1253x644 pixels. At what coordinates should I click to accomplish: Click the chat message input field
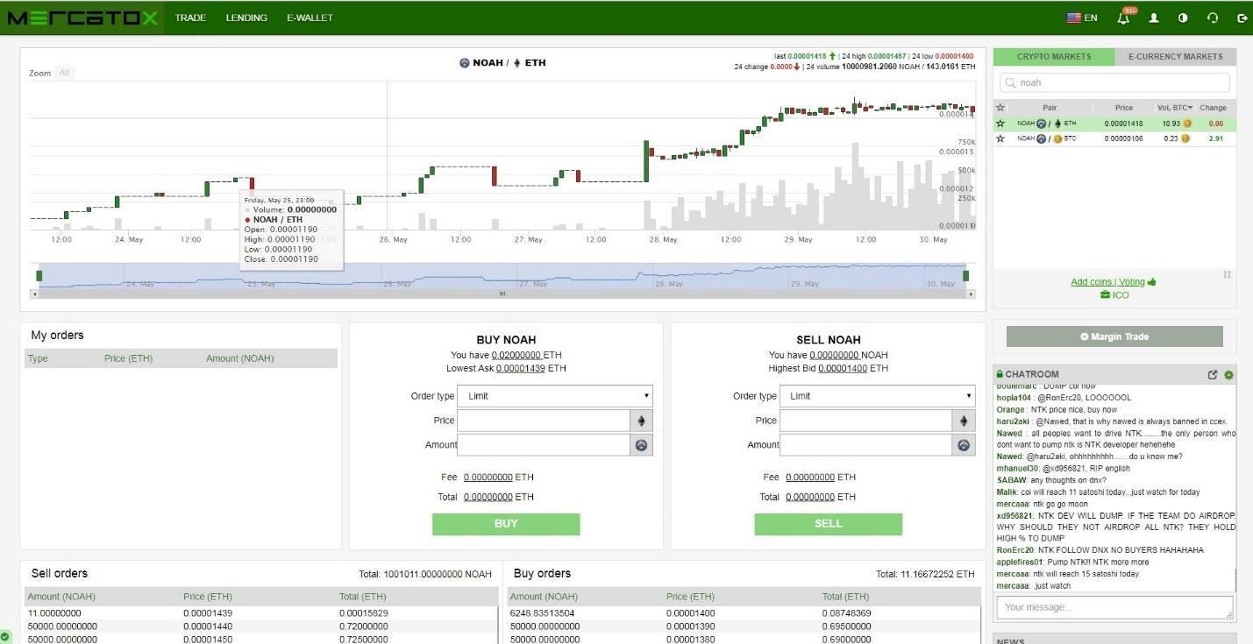[1114, 607]
